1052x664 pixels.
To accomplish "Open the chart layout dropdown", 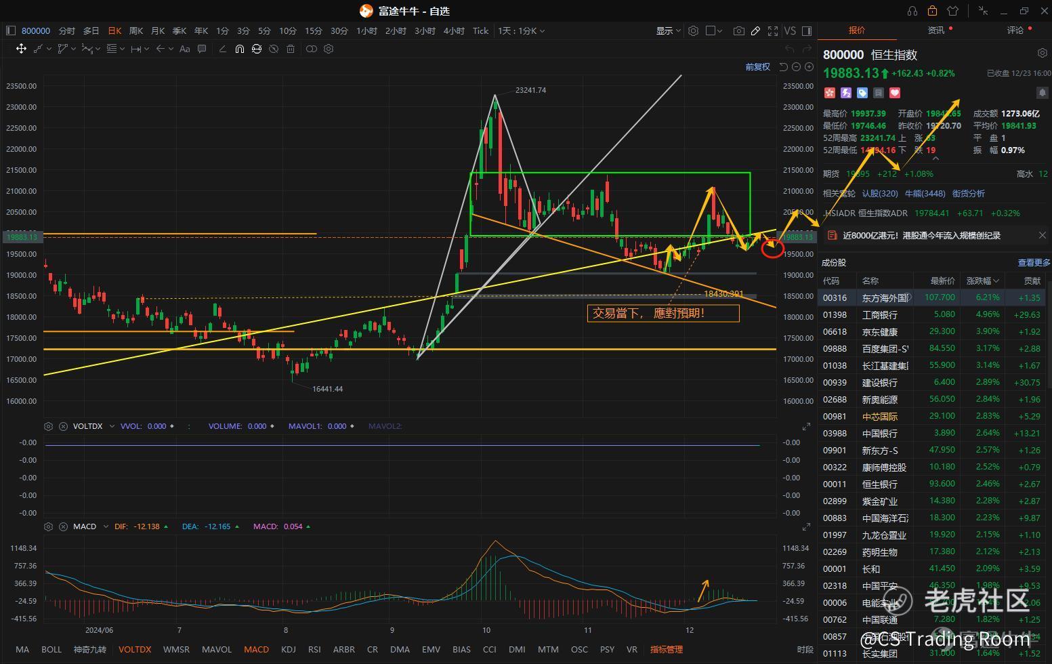I will 714,30.
